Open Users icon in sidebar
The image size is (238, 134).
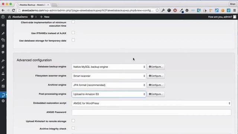(x=3, y=74)
